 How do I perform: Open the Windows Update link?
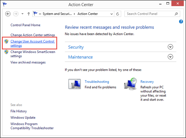(23, 117)
